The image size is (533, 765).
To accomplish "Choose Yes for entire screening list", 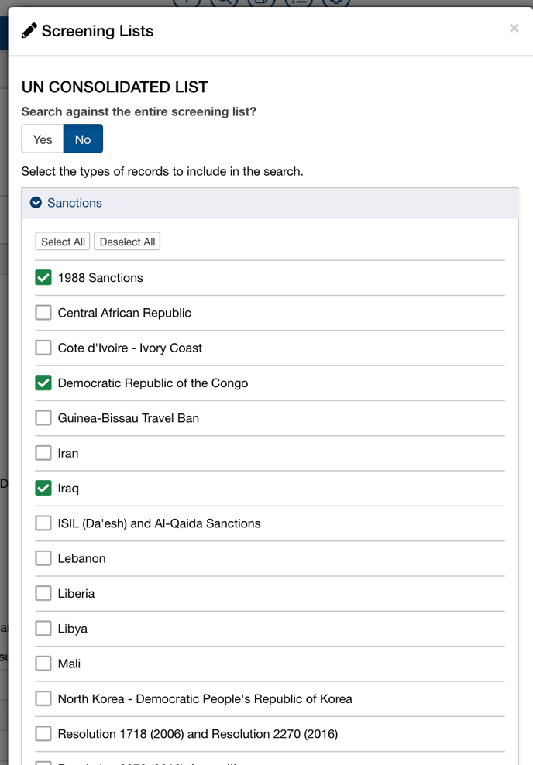I will point(43,139).
